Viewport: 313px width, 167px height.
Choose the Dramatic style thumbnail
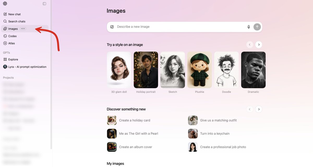point(253,70)
